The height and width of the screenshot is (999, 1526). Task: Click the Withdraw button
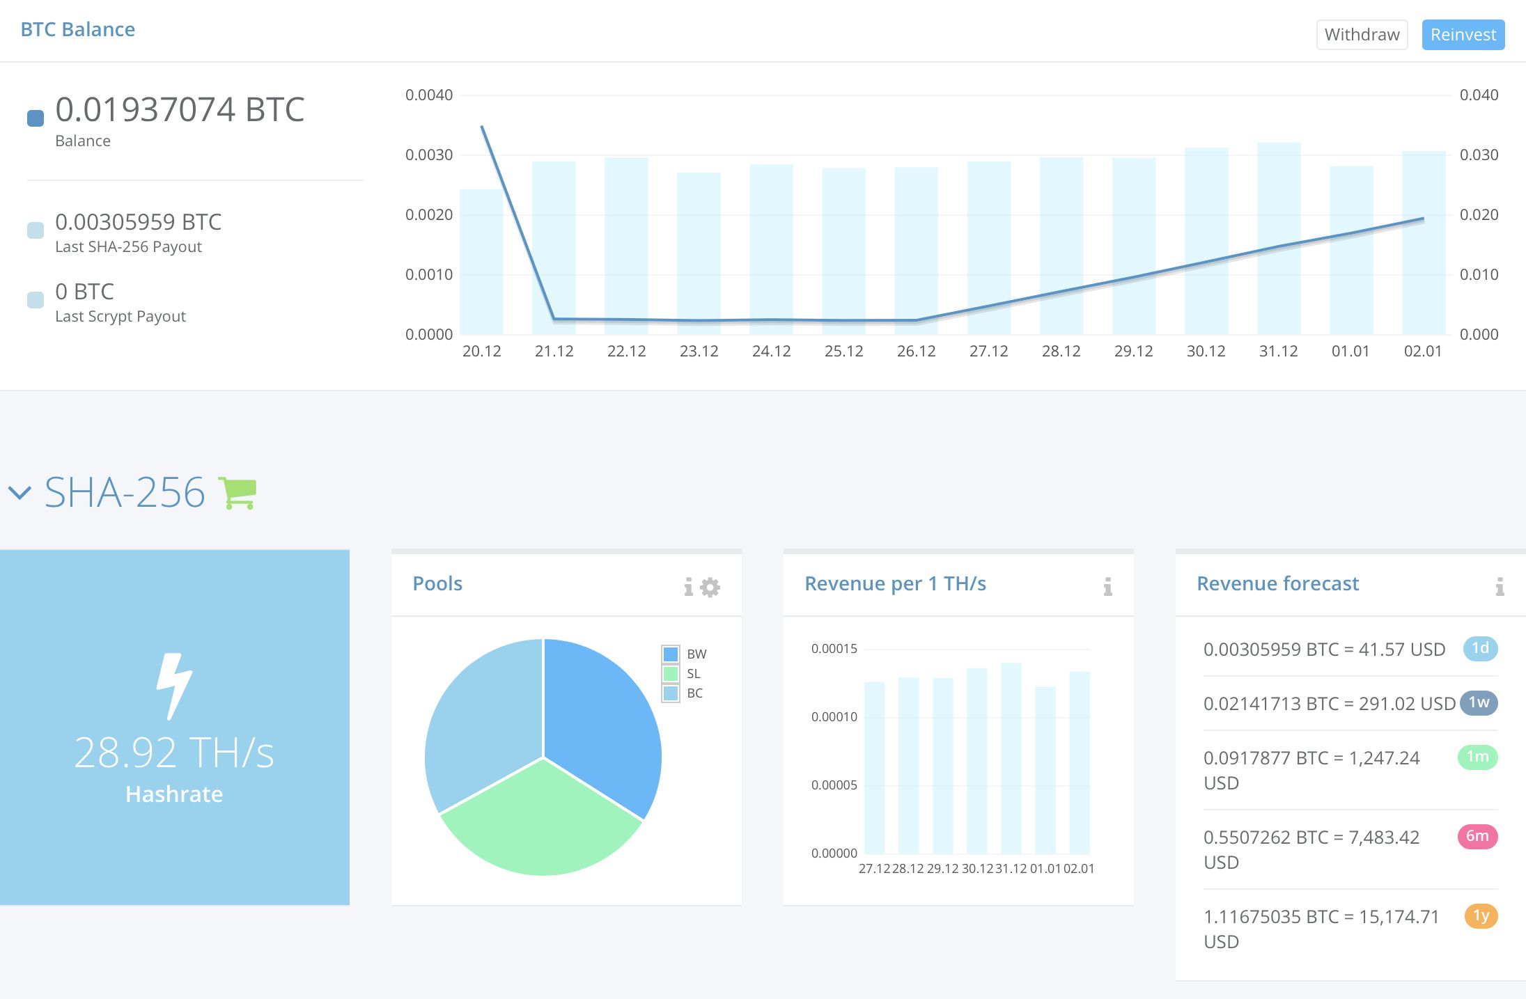[x=1362, y=35]
